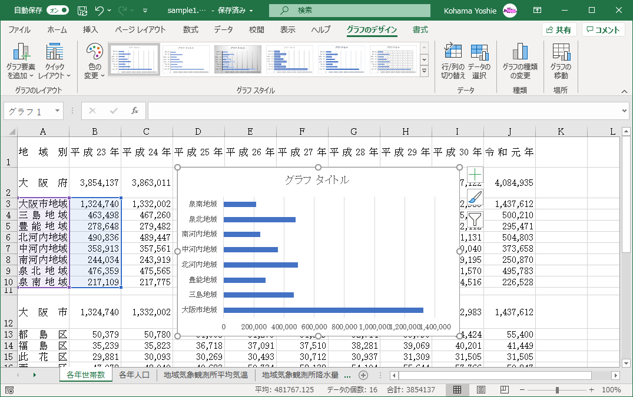
Task: Click the zoom slider in status bar
Action: [x=557, y=390]
